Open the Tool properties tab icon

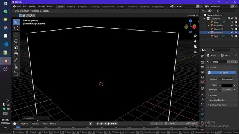202,56
